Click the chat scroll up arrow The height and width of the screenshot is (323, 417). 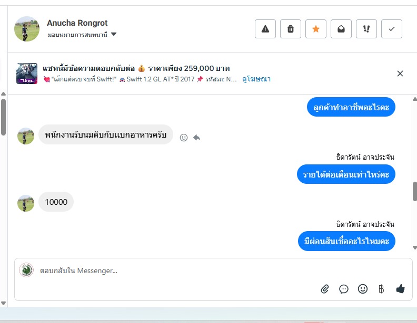[414, 99]
